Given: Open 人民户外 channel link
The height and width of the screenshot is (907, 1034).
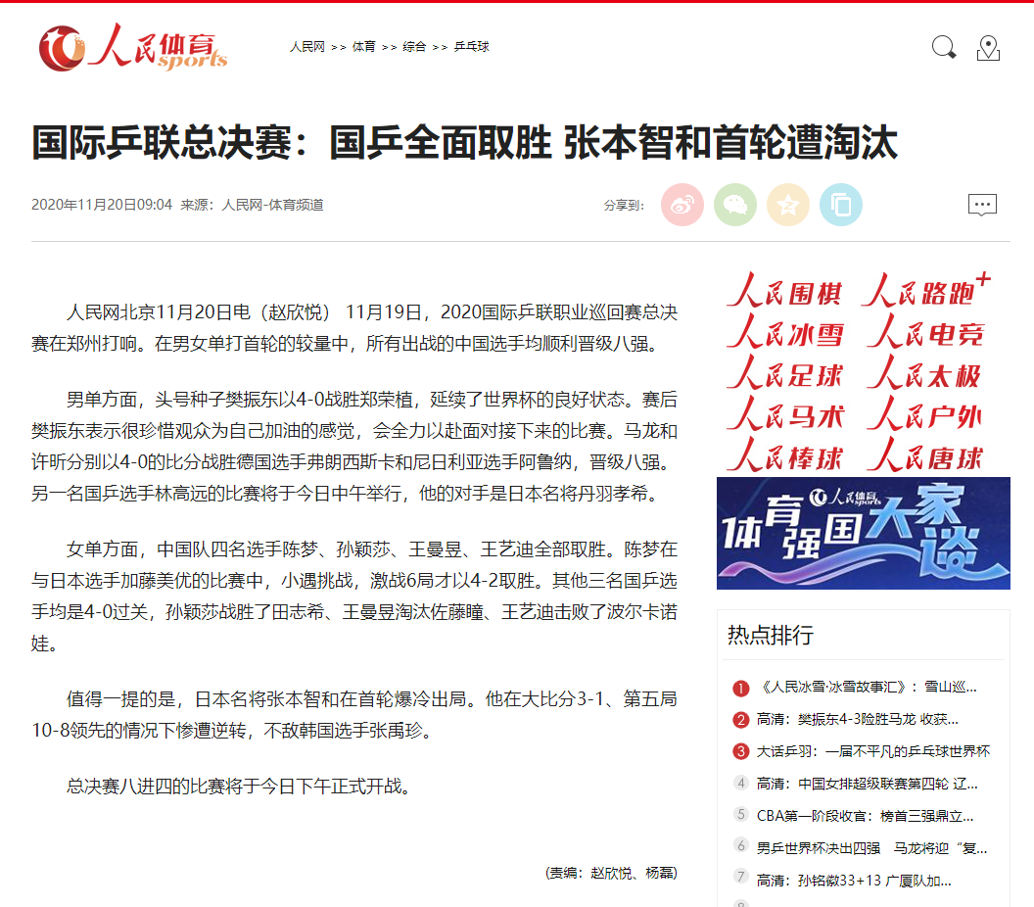Looking at the screenshot, I should tap(926, 413).
